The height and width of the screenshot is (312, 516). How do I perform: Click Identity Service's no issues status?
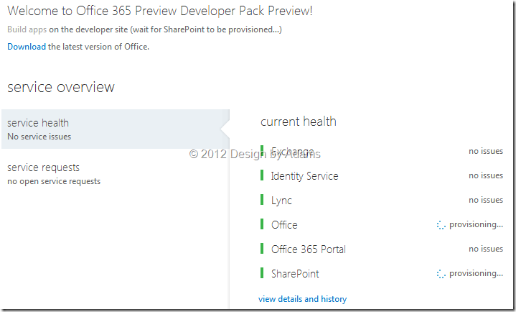tap(486, 175)
